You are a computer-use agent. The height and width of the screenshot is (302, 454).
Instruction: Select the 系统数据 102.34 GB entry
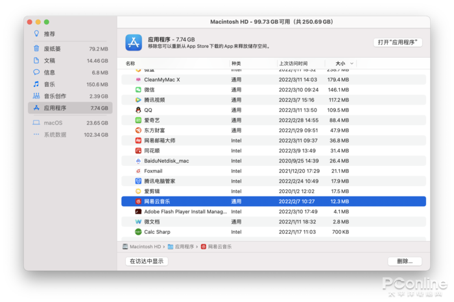pyautogui.click(x=70, y=135)
